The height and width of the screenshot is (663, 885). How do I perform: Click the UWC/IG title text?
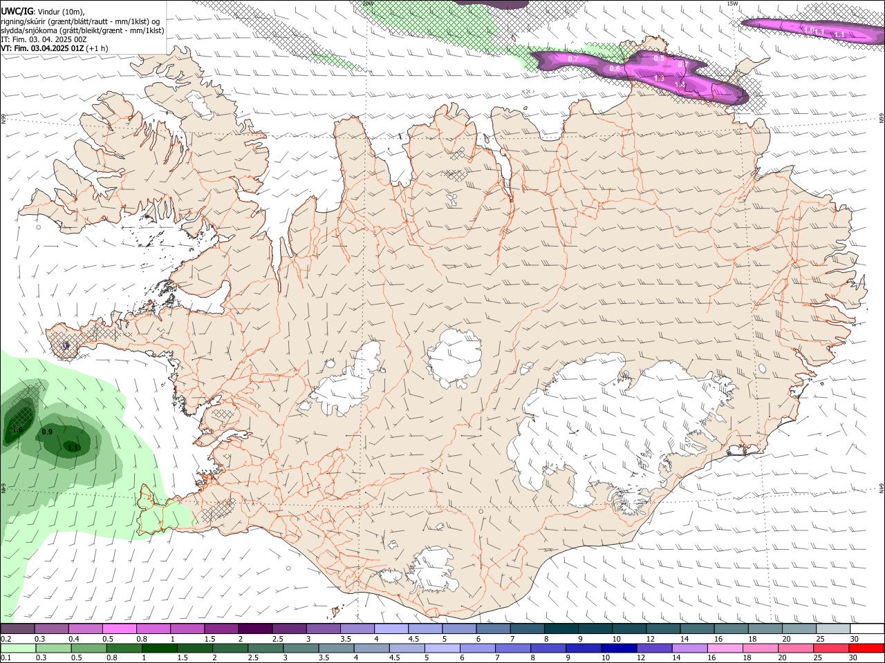[x=16, y=12]
